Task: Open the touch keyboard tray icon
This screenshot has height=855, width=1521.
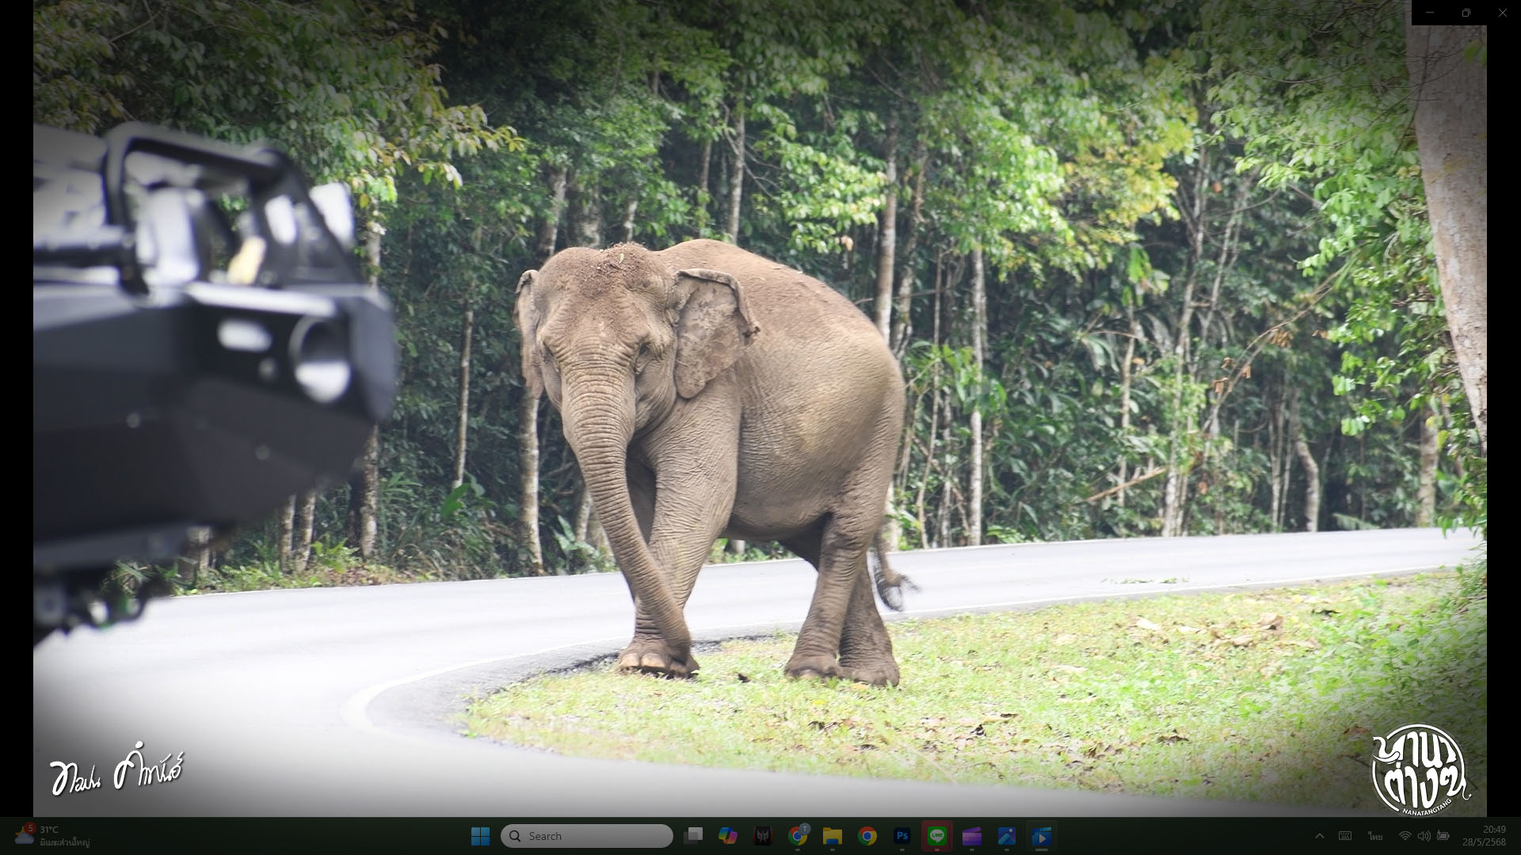Action: (x=1345, y=836)
